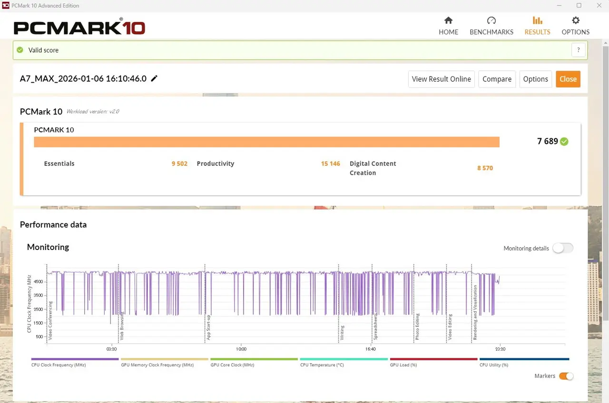This screenshot has height=403, width=609.
Task: Enable the Monitoring details toggle
Action: point(563,248)
